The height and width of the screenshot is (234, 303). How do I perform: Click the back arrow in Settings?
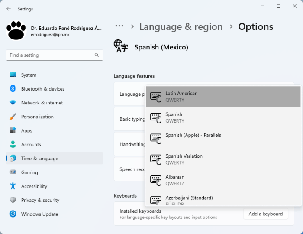[x=9, y=9]
